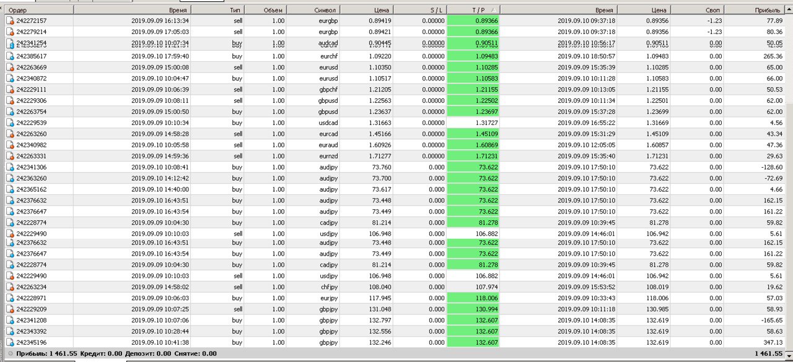Select the loss value -128.60

[771, 168]
